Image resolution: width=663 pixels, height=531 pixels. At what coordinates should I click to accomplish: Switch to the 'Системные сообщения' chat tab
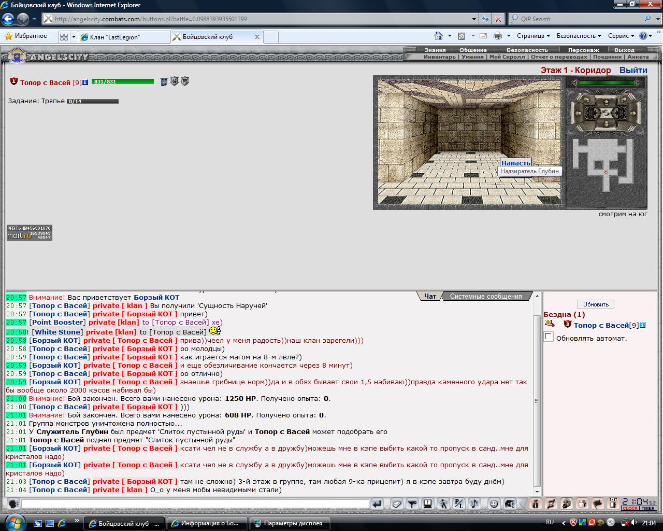pyautogui.click(x=486, y=297)
